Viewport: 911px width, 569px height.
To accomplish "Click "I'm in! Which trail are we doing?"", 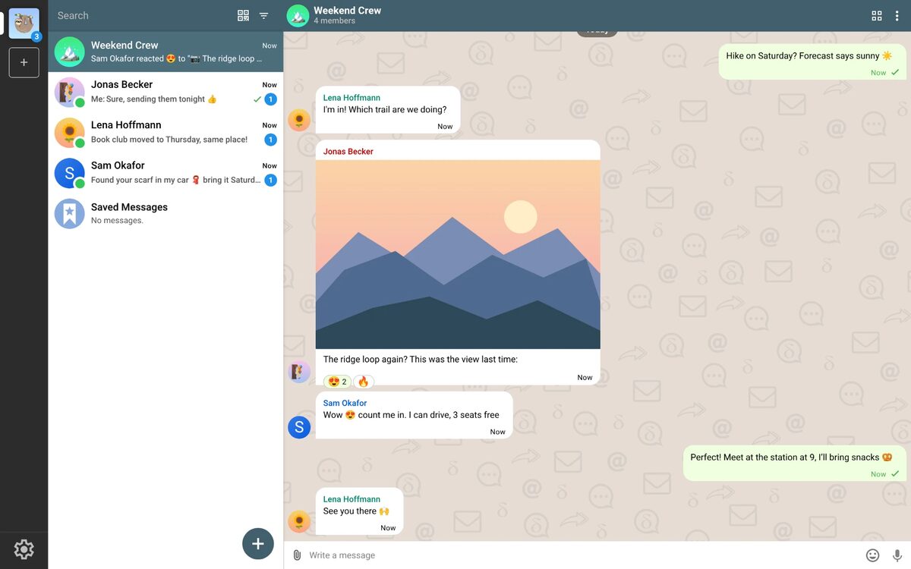I will coord(385,110).
